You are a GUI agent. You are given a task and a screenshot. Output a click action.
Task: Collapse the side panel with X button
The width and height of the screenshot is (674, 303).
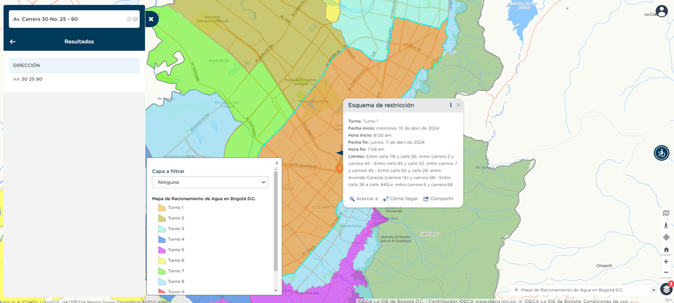(x=151, y=19)
